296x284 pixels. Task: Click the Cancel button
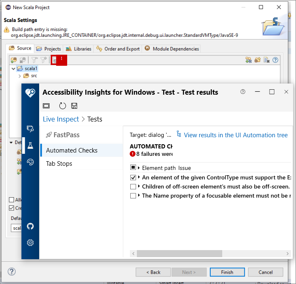[x=265, y=272]
